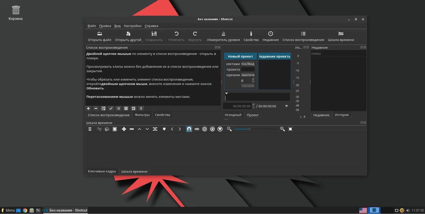Click the playlist checkmark icon
The width and height of the screenshot is (425, 214).
[x=111, y=108]
